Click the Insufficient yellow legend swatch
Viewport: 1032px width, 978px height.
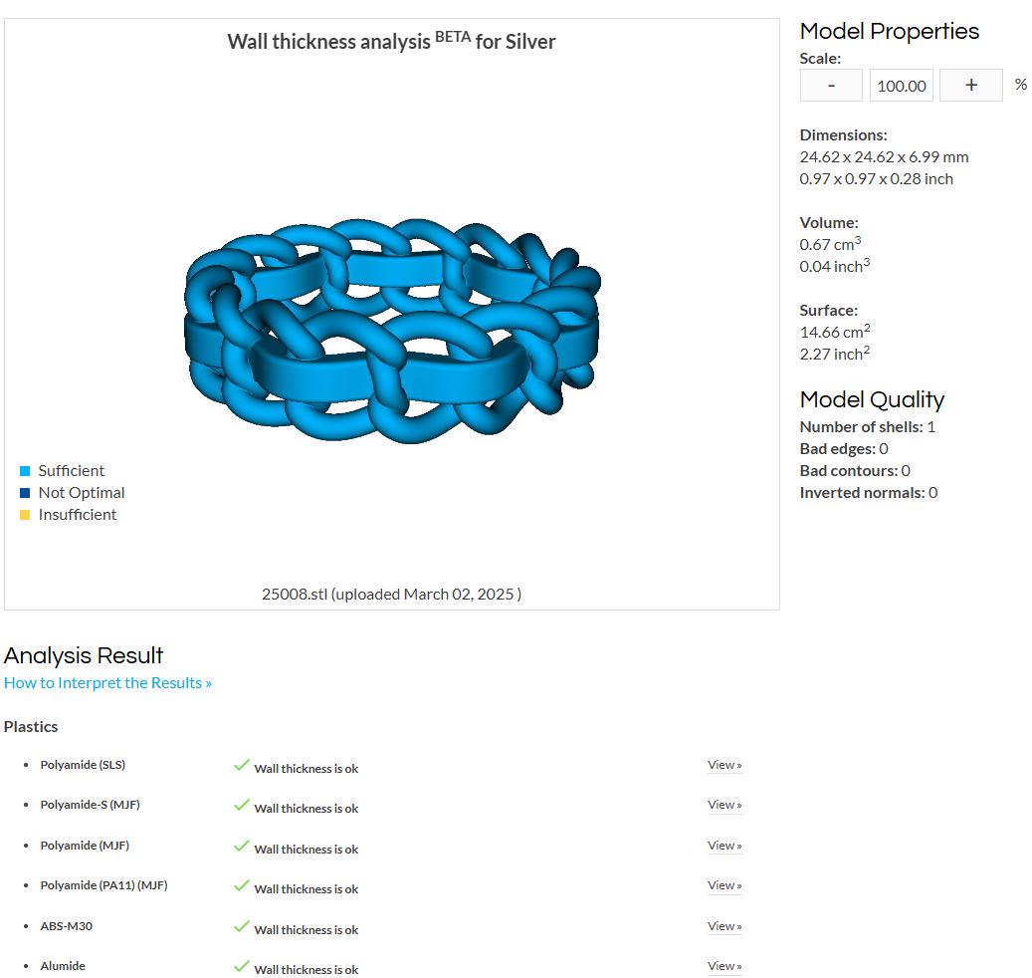[x=25, y=514]
